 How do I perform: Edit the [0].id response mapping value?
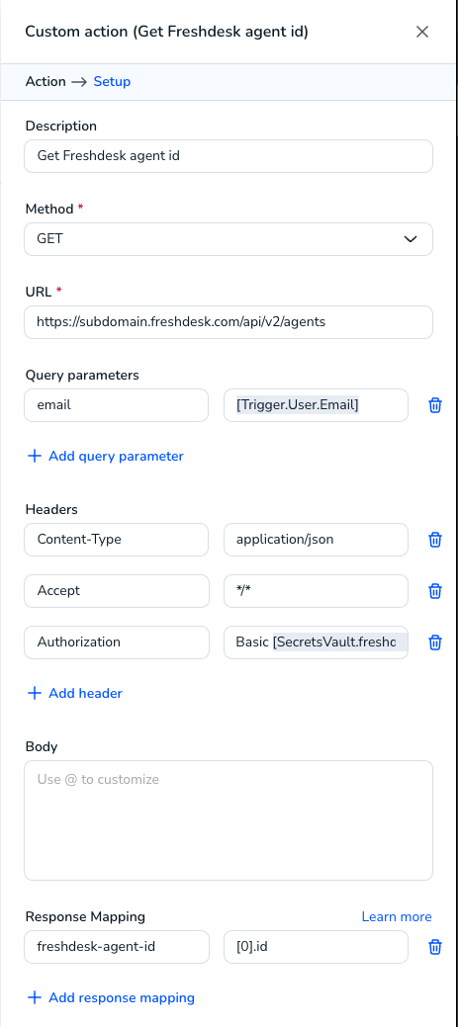tap(316, 947)
